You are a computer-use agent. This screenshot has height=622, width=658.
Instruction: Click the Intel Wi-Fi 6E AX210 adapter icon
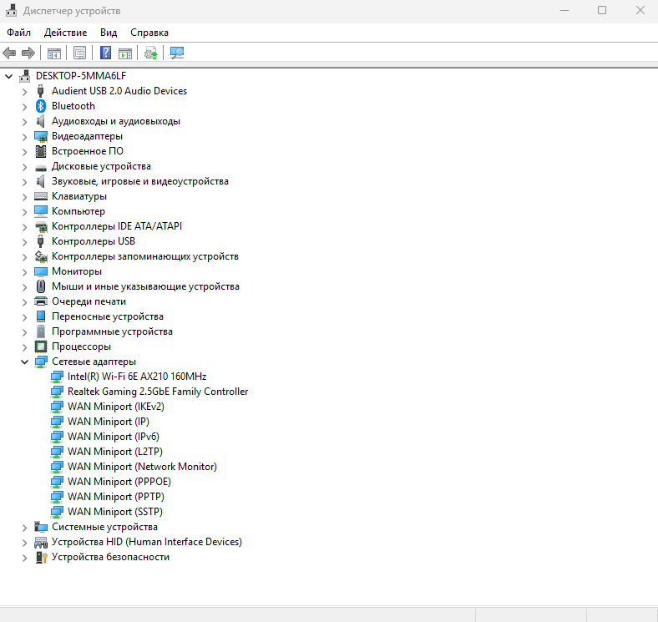pyautogui.click(x=57, y=377)
